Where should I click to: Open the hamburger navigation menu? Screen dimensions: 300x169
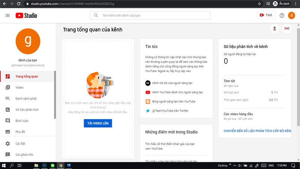point(7,15)
